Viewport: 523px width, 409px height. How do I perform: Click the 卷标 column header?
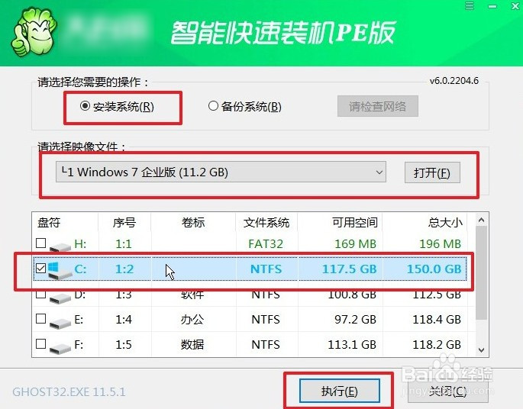tap(193, 222)
